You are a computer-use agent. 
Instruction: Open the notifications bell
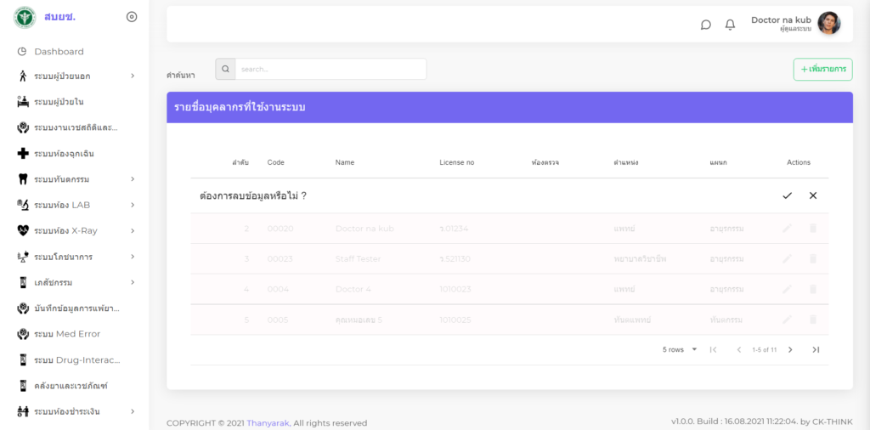point(730,25)
